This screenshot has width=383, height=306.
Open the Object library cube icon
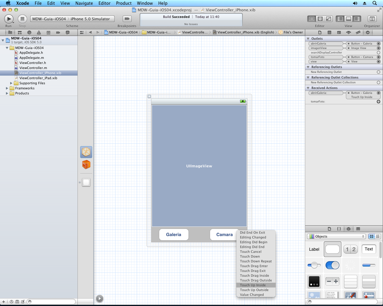[349, 229]
